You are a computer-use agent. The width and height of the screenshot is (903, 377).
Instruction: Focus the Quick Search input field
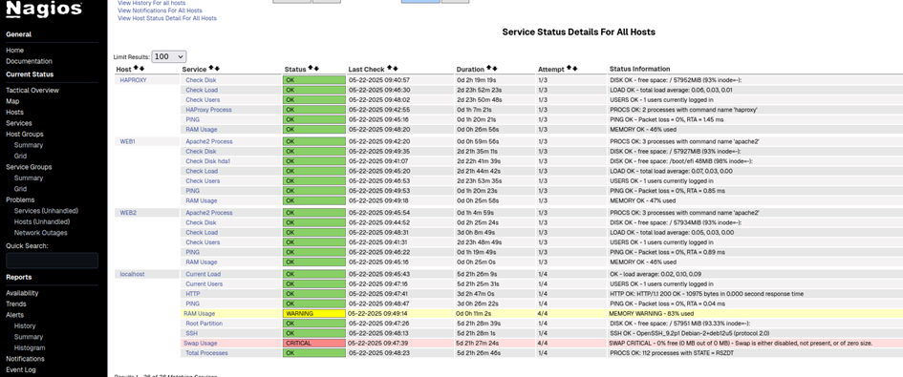click(52, 261)
